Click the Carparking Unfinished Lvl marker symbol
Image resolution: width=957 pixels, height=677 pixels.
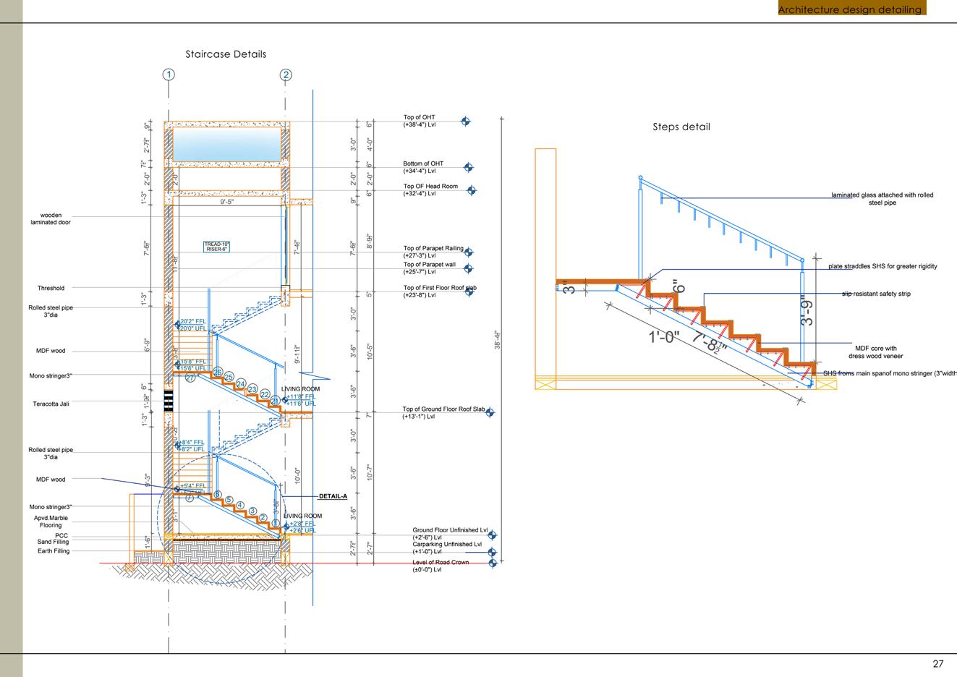tap(493, 552)
